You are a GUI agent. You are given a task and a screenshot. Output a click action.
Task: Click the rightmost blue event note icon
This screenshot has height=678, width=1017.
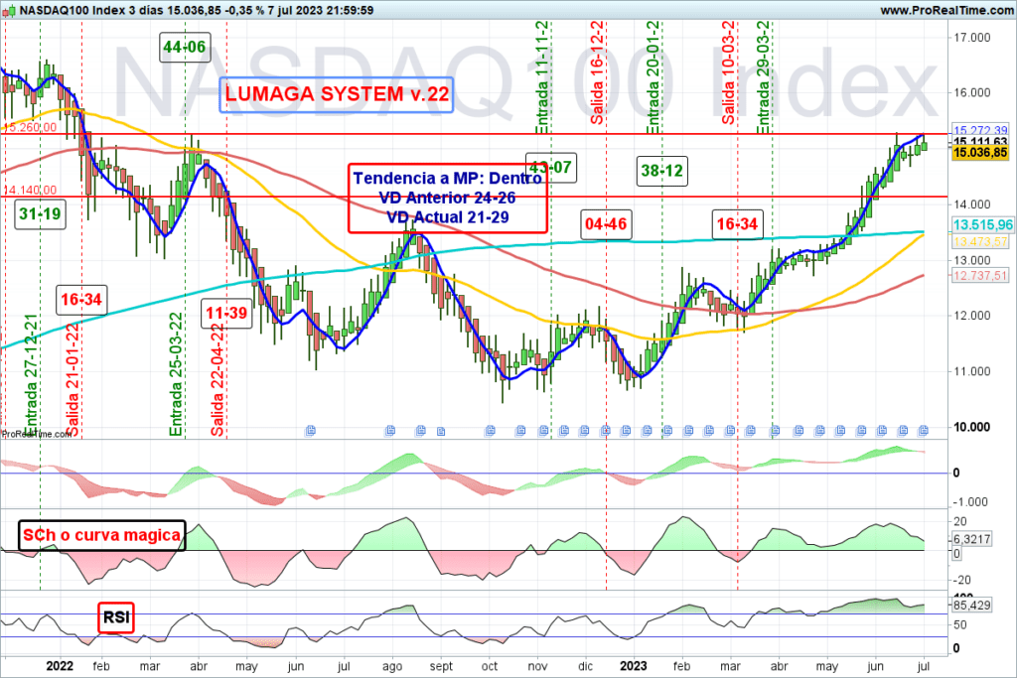tap(923, 431)
